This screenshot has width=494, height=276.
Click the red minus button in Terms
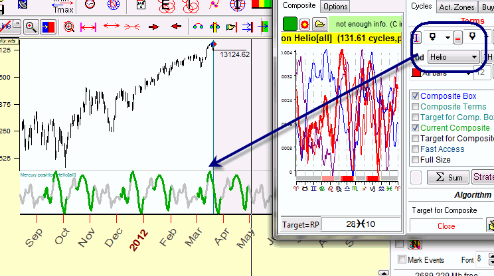coord(457,38)
